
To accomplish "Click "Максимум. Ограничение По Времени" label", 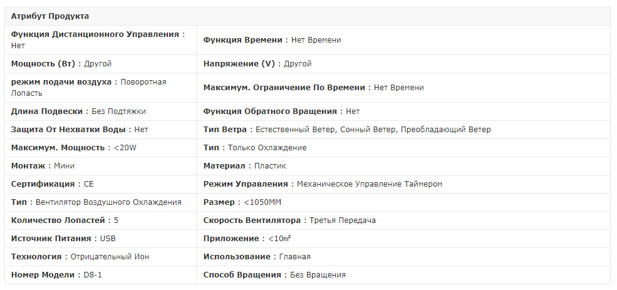I will (x=283, y=88).
